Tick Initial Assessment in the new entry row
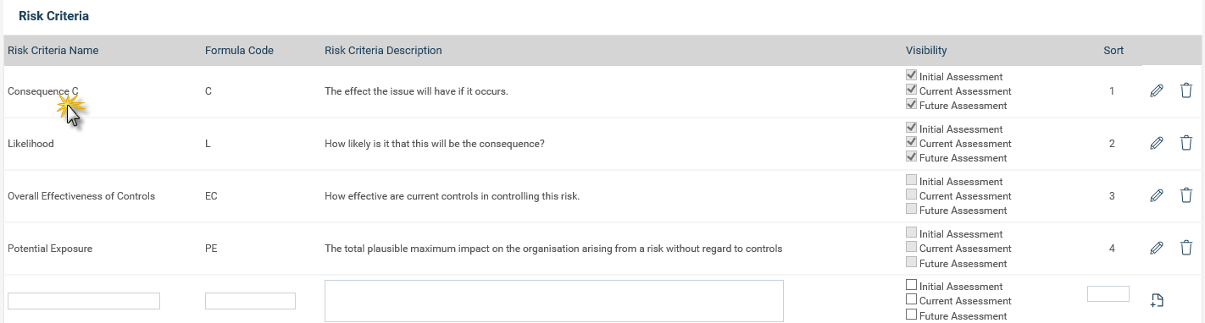 pos(912,285)
